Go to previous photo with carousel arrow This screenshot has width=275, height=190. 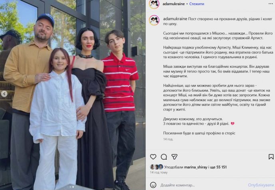tap(4, 94)
